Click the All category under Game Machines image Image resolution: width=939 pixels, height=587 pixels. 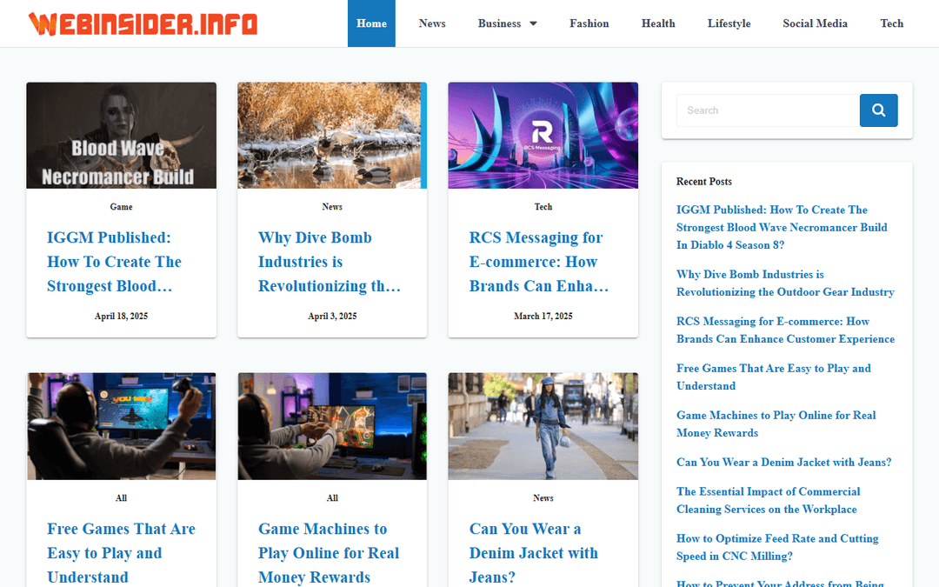pyautogui.click(x=332, y=497)
